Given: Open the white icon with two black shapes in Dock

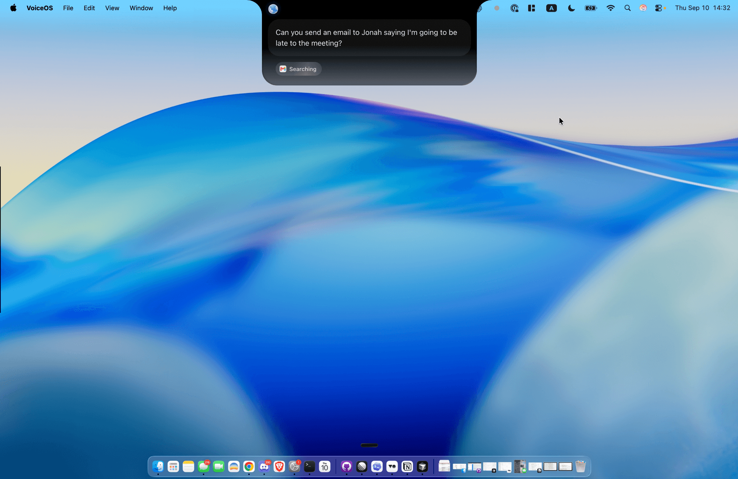Looking at the screenshot, I should point(392,466).
